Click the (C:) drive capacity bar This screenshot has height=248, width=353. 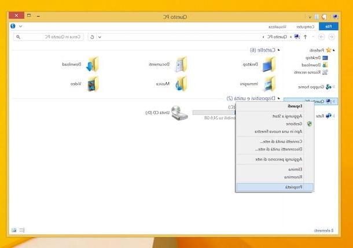coord(214,113)
